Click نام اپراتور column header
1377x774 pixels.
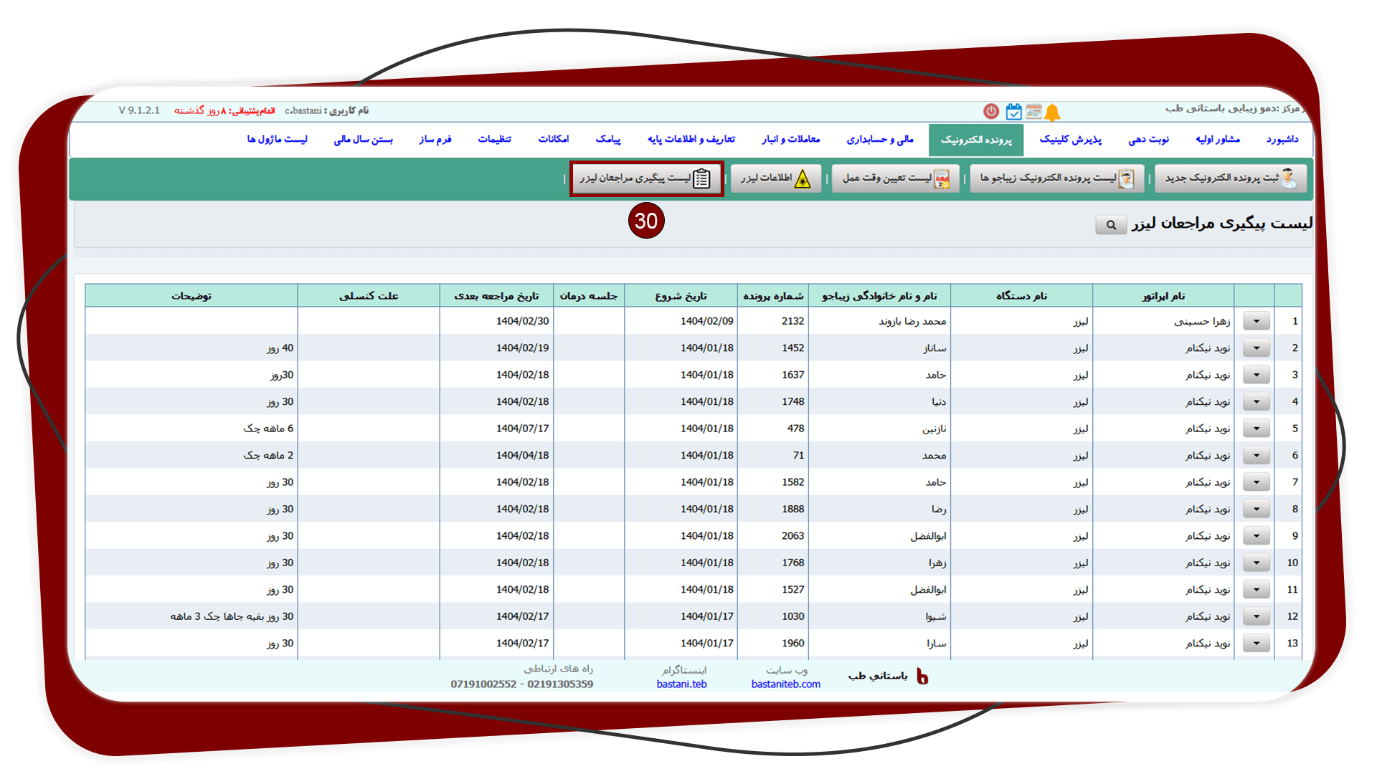coord(1163,296)
